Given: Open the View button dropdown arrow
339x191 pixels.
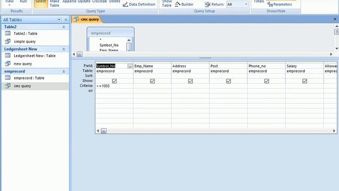Looking at the screenshot, I should [x=10, y=5].
